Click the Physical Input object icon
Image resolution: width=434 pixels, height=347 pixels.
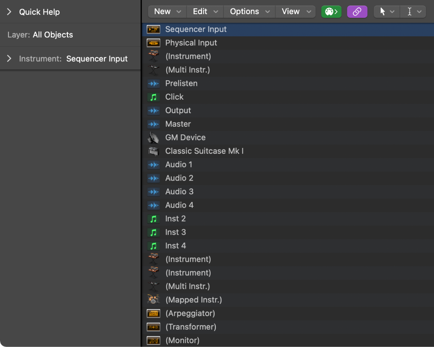click(x=153, y=43)
